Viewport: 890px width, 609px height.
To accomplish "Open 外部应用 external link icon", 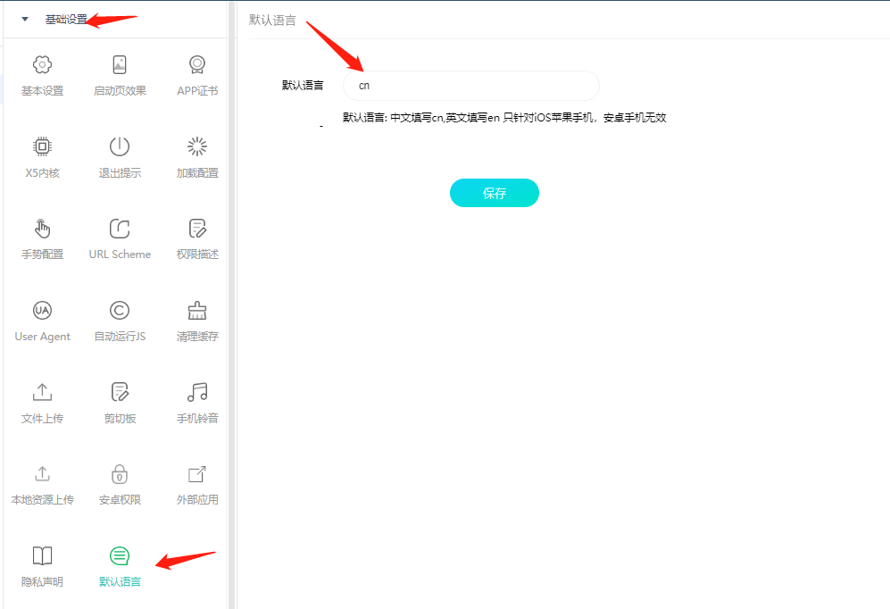I will pyautogui.click(x=197, y=473).
